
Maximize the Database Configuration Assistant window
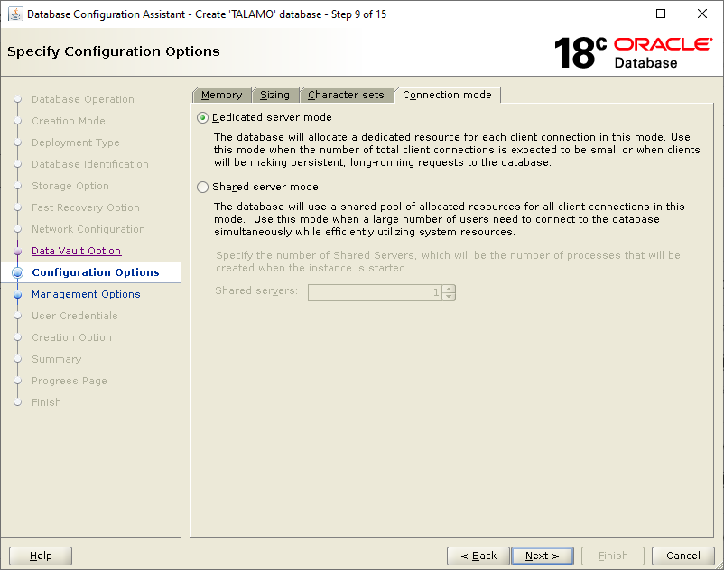pyautogui.click(x=661, y=14)
